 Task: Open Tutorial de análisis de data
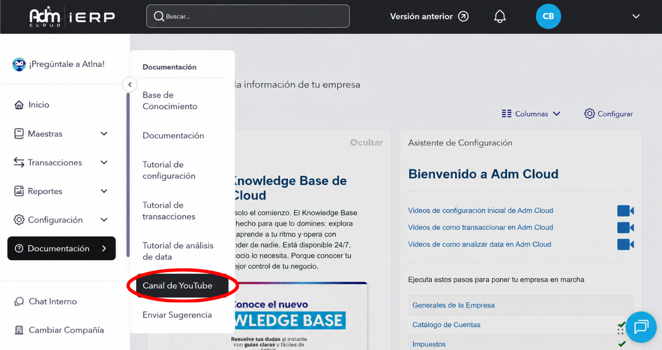point(178,251)
